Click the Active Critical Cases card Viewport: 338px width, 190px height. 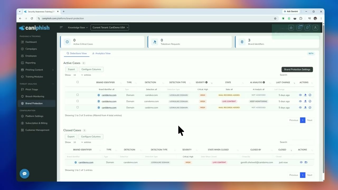(x=102, y=42)
